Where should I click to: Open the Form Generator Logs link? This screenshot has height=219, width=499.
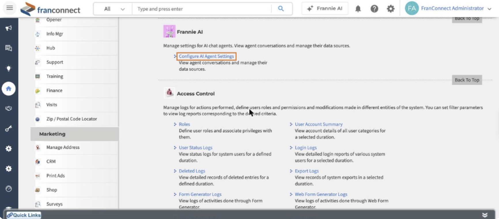coord(200,194)
